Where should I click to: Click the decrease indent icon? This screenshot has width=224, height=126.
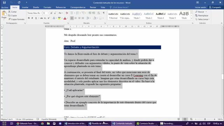pos(90,13)
